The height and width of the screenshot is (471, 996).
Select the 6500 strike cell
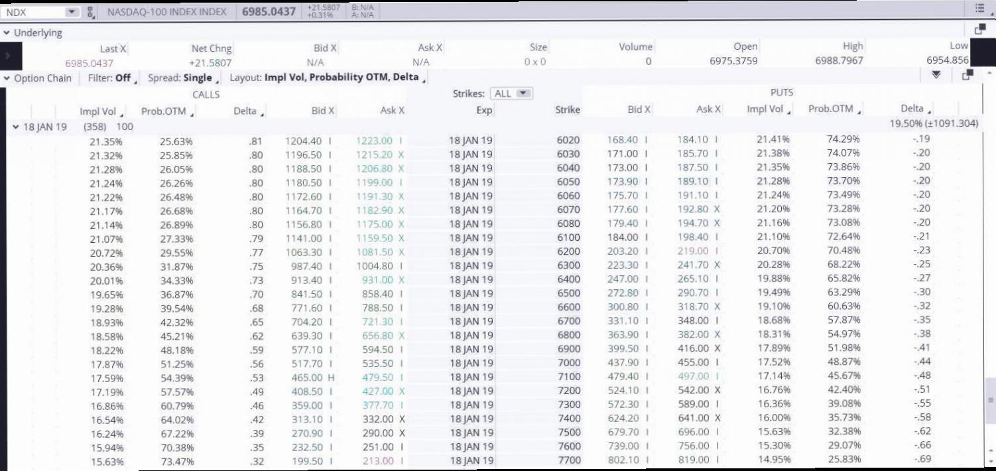[x=568, y=293]
